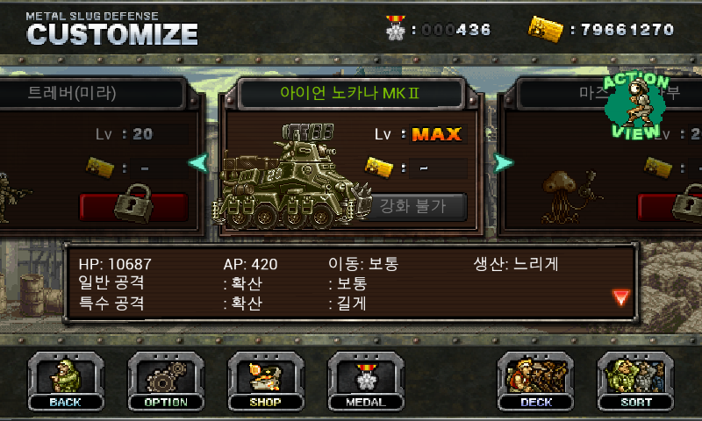This screenshot has height=421, width=702.
Task: Click the locked red button on 트레버(미라) card
Action: (133, 207)
